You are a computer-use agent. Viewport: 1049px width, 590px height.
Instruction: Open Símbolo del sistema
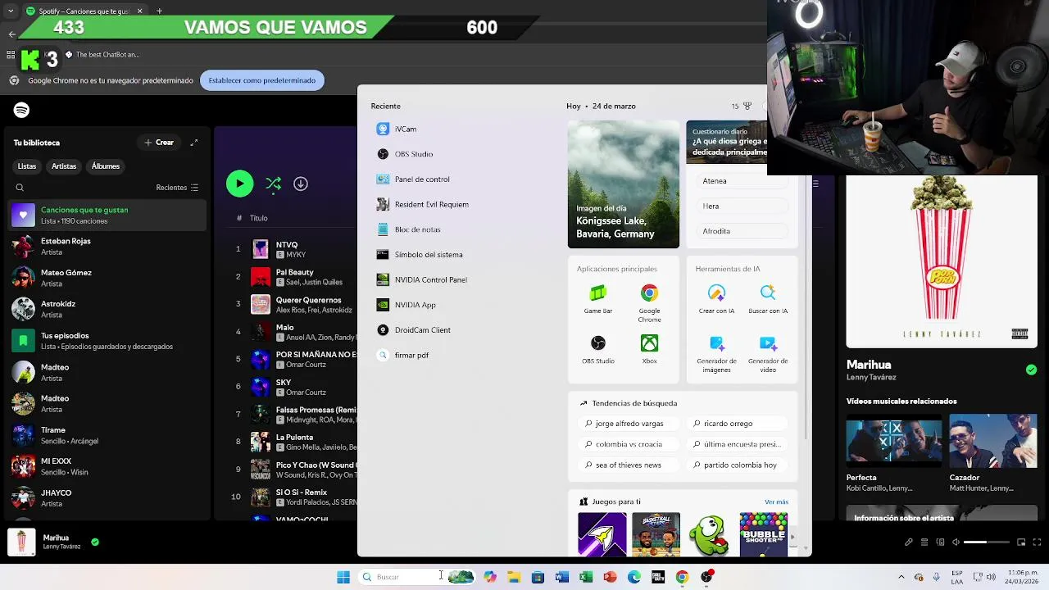pos(420,254)
